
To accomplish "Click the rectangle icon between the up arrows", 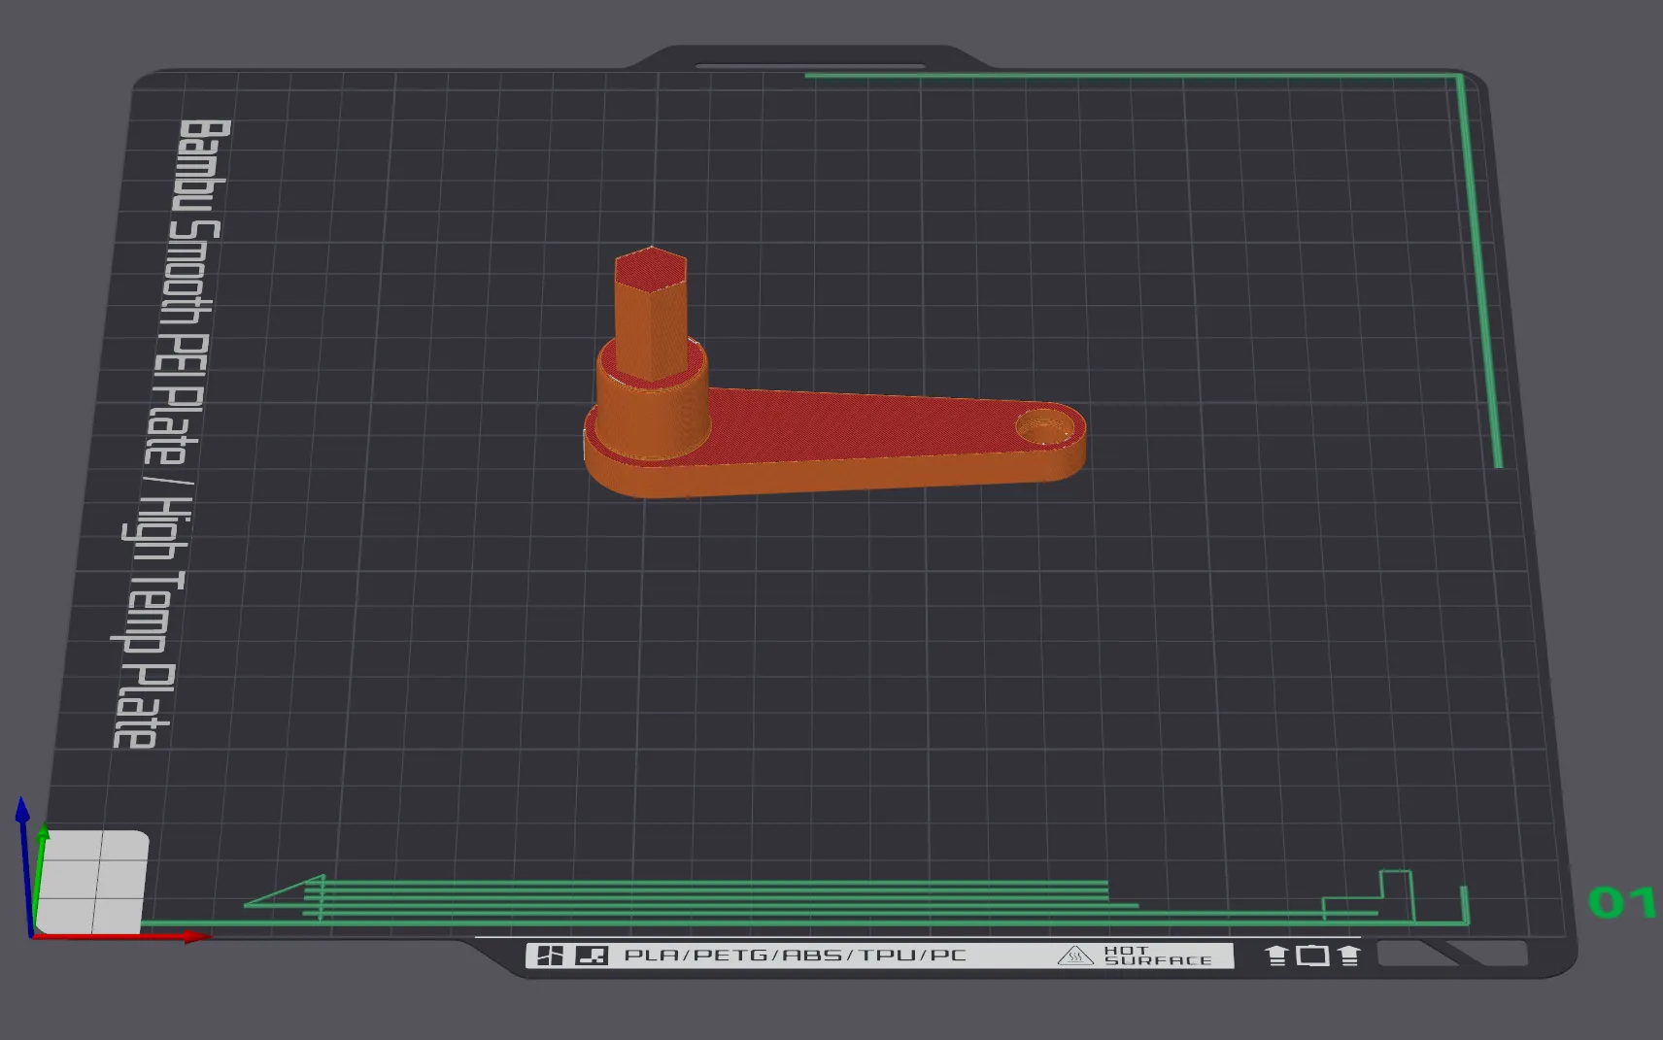I will (x=1312, y=956).
